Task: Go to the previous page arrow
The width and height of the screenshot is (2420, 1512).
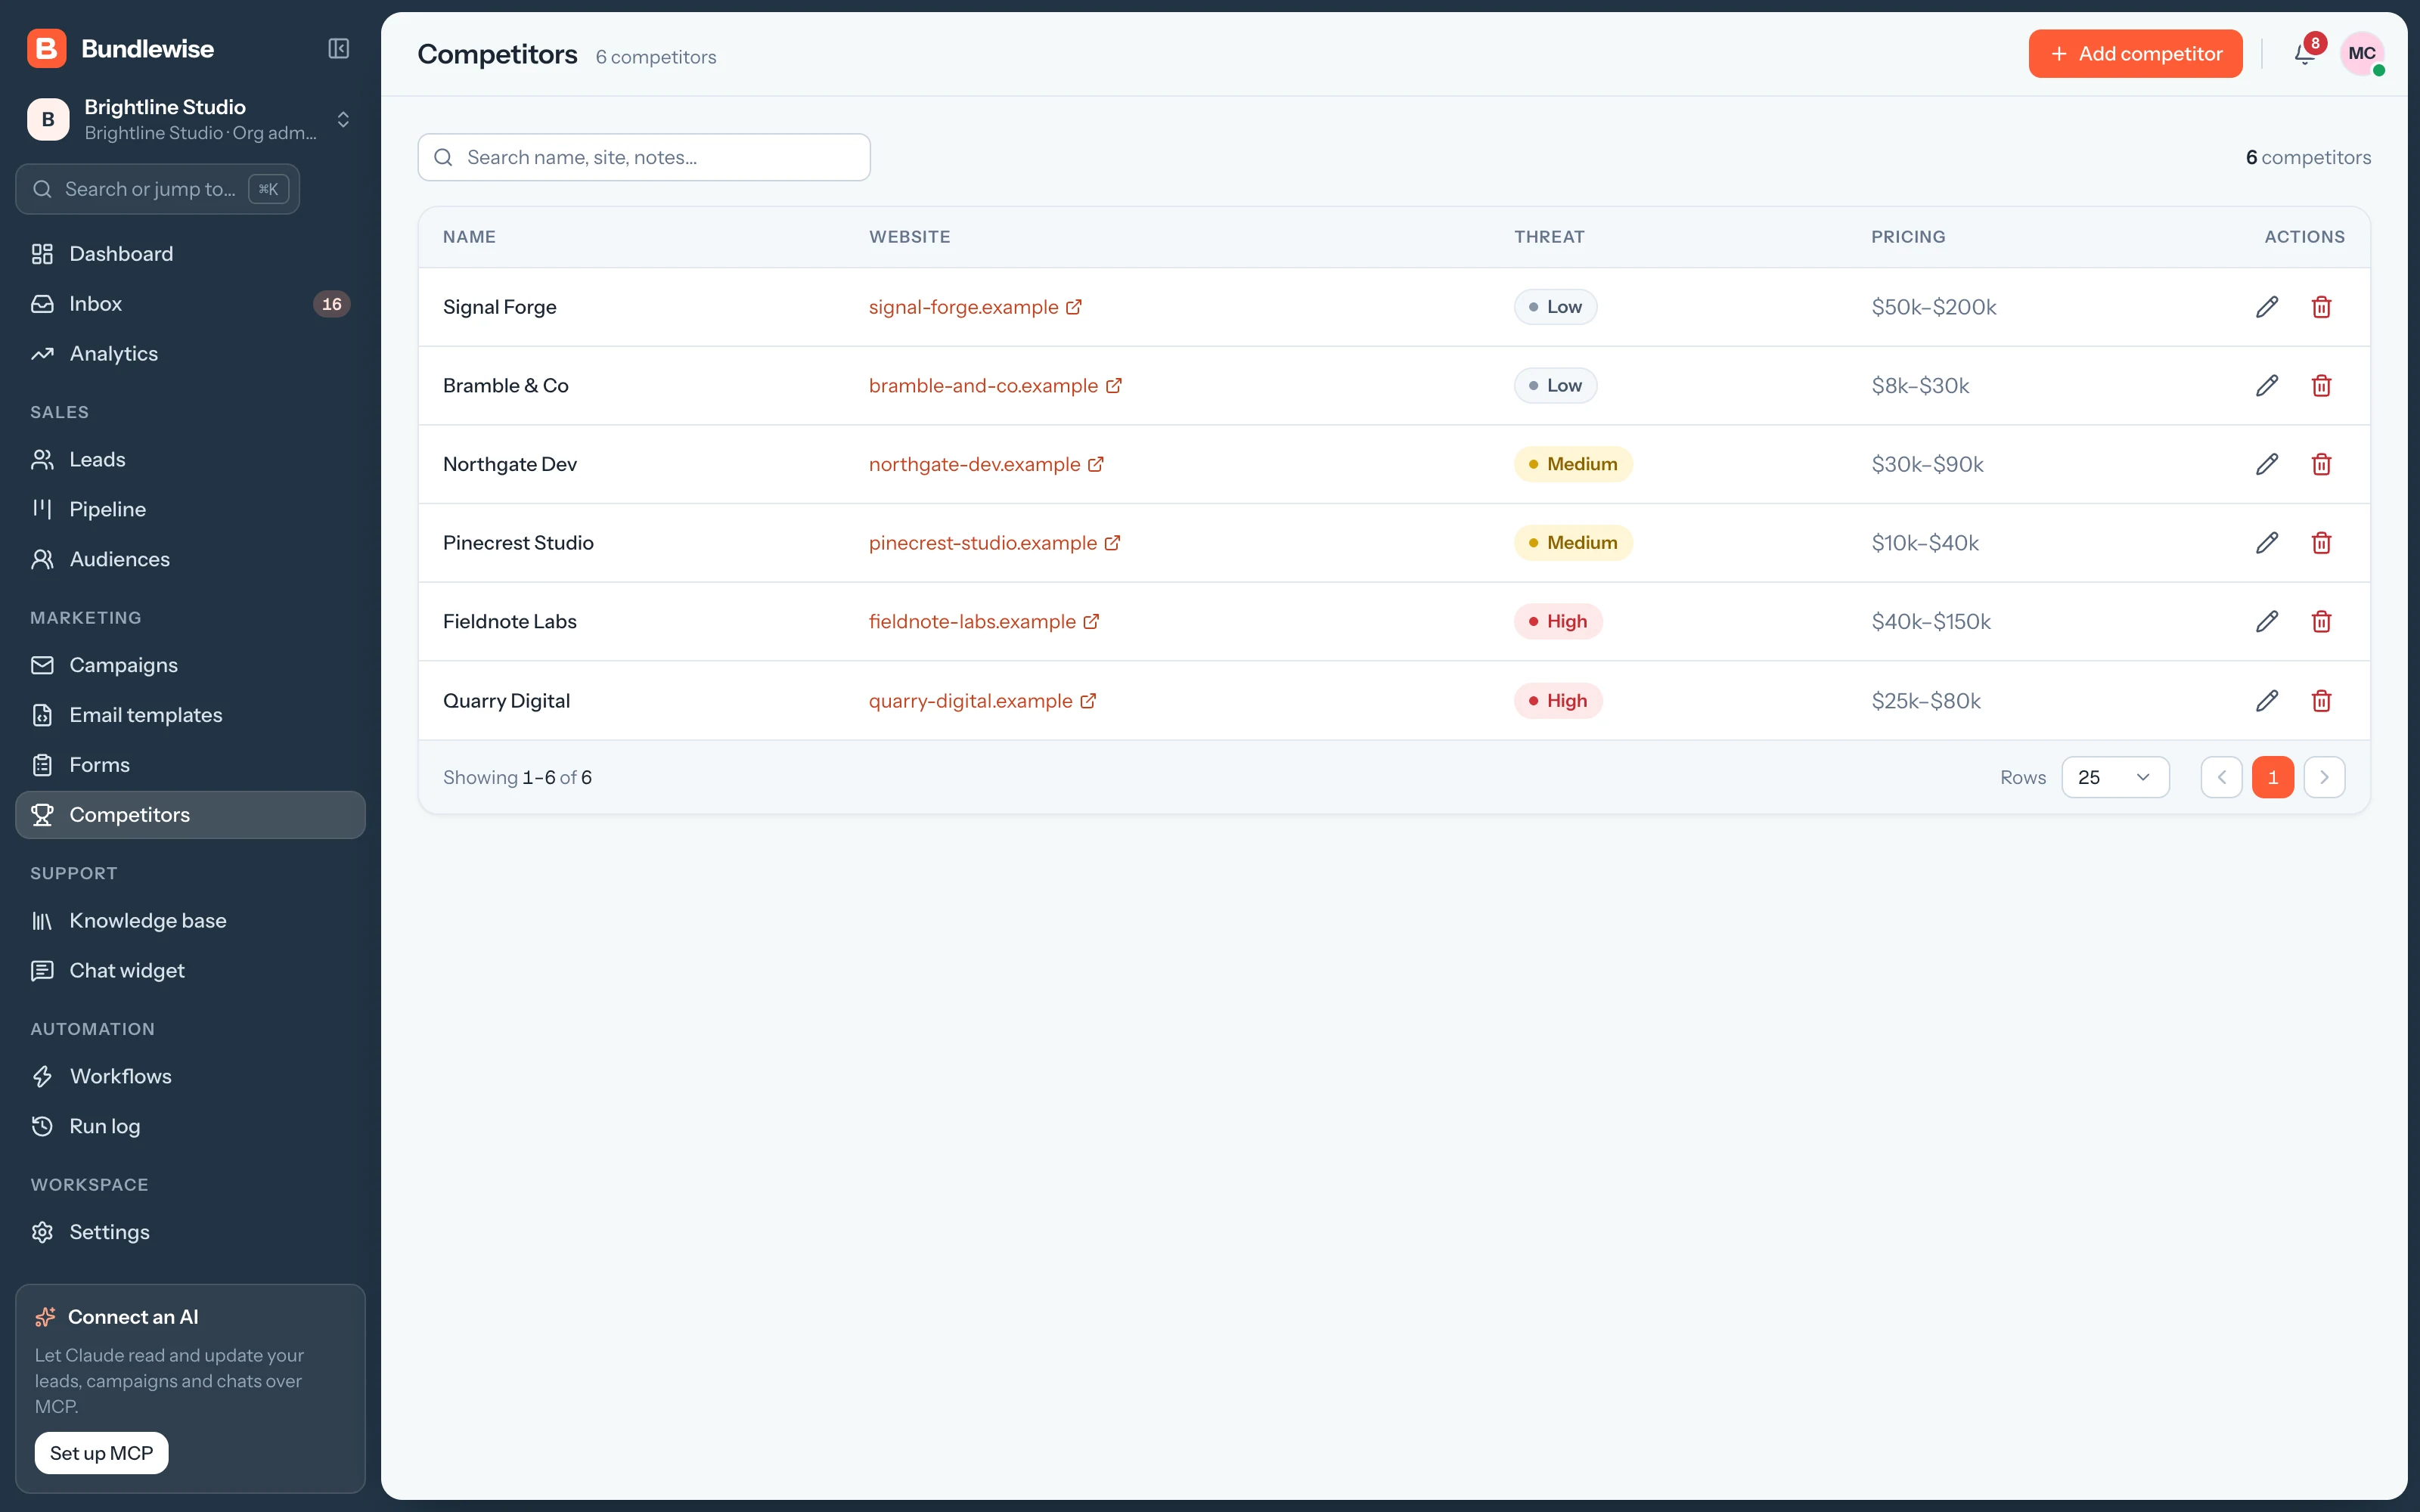Action: tap(2221, 777)
